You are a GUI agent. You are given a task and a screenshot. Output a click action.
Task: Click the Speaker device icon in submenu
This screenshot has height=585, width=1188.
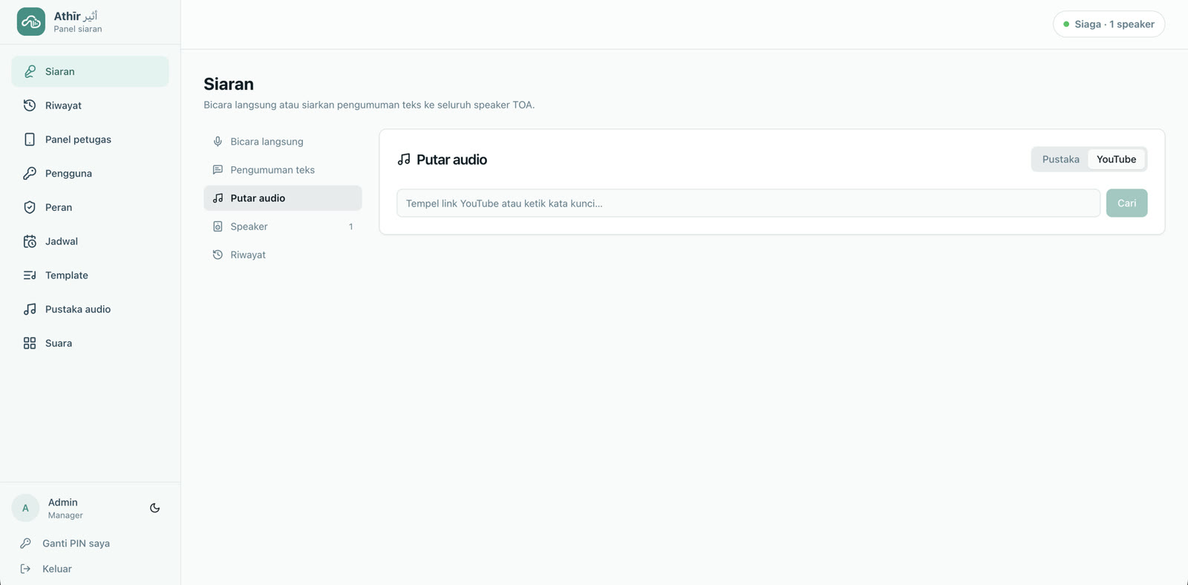pyautogui.click(x=218, y=226)
